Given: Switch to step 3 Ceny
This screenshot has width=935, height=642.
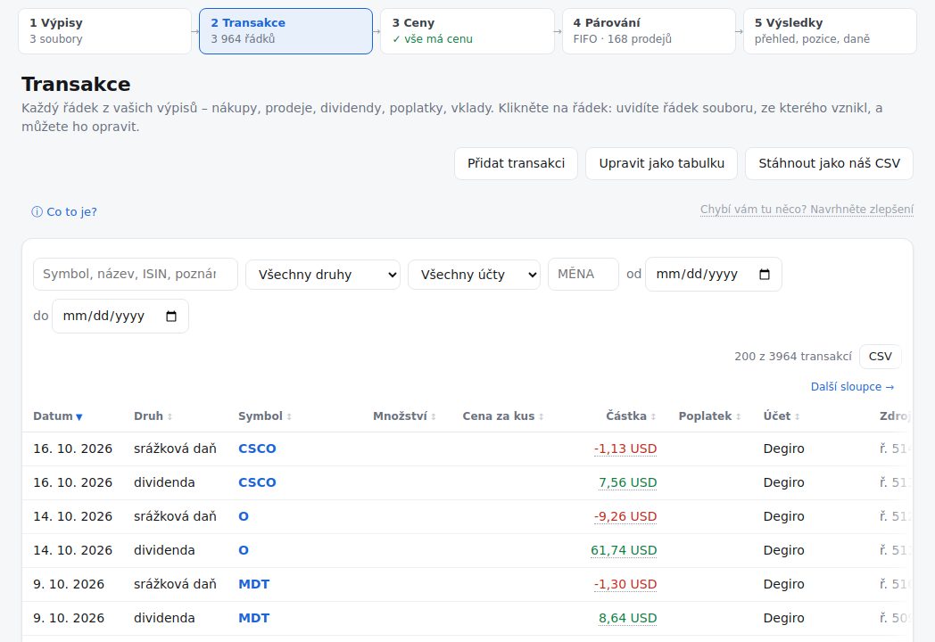Looking at the screenshot, I should [467, 31].
